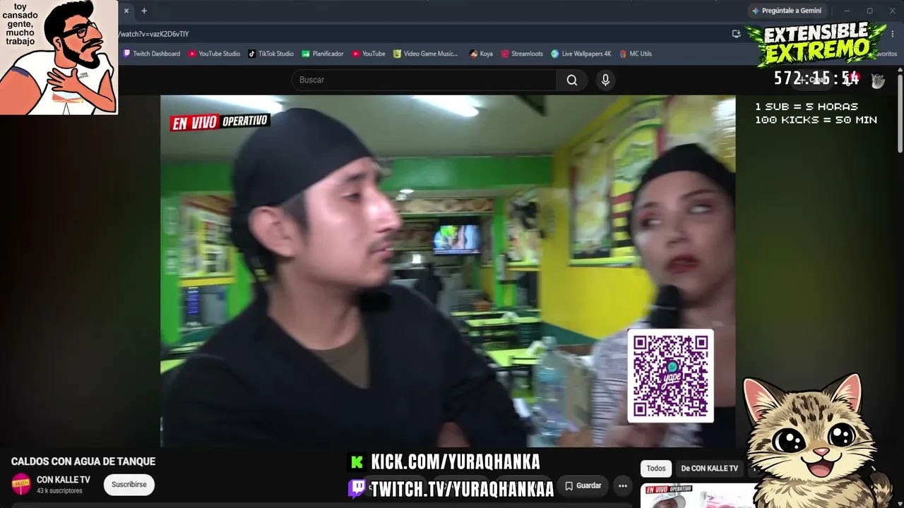Open the video more actions ellipsis menu
Screen dimensions: 904x508
tap(622, 485)
